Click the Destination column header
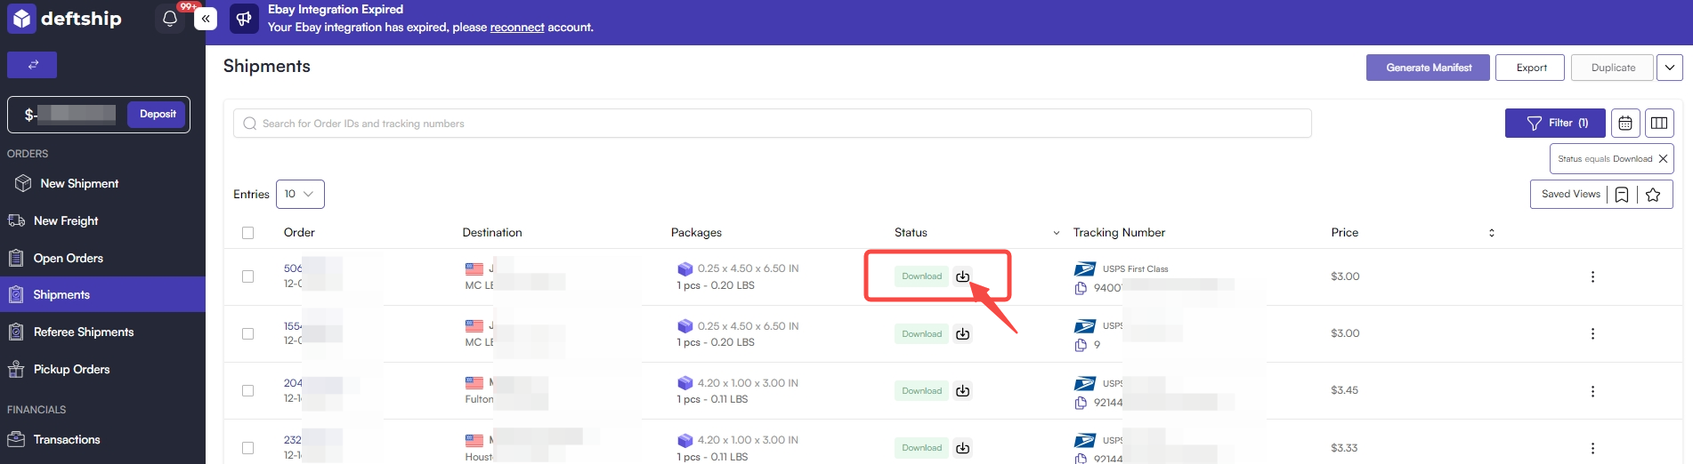Image resolution: width=1693 pixels, height=464 pixels. (x=492, y=233)
